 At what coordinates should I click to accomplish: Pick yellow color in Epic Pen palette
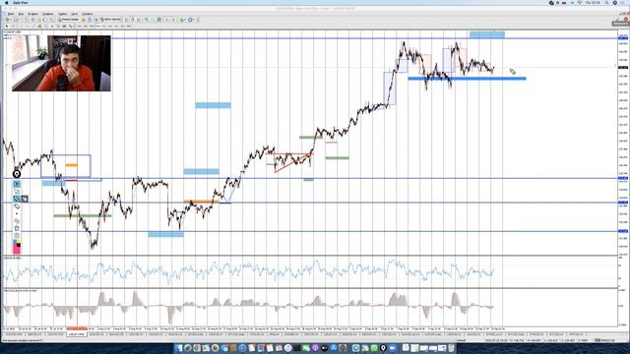coord(19,241)
